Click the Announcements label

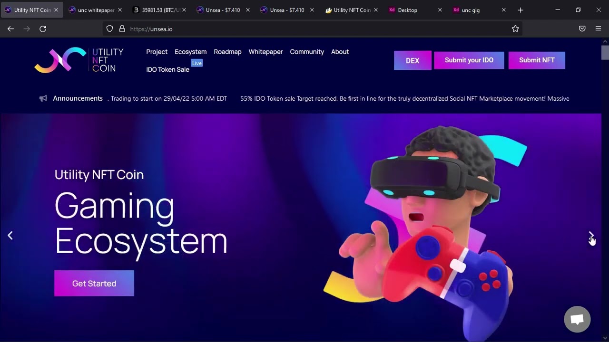(78, 98)
